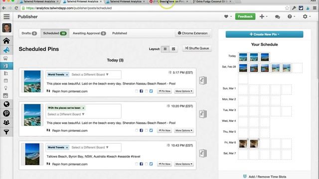This screenshot has width=319, height=179.
Task: Open the help question mark dropdown
Action: coord(291,16)
